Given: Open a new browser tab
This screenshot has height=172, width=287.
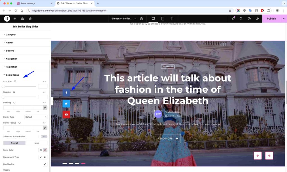Looking at the screenshot, I should point(98,3).
